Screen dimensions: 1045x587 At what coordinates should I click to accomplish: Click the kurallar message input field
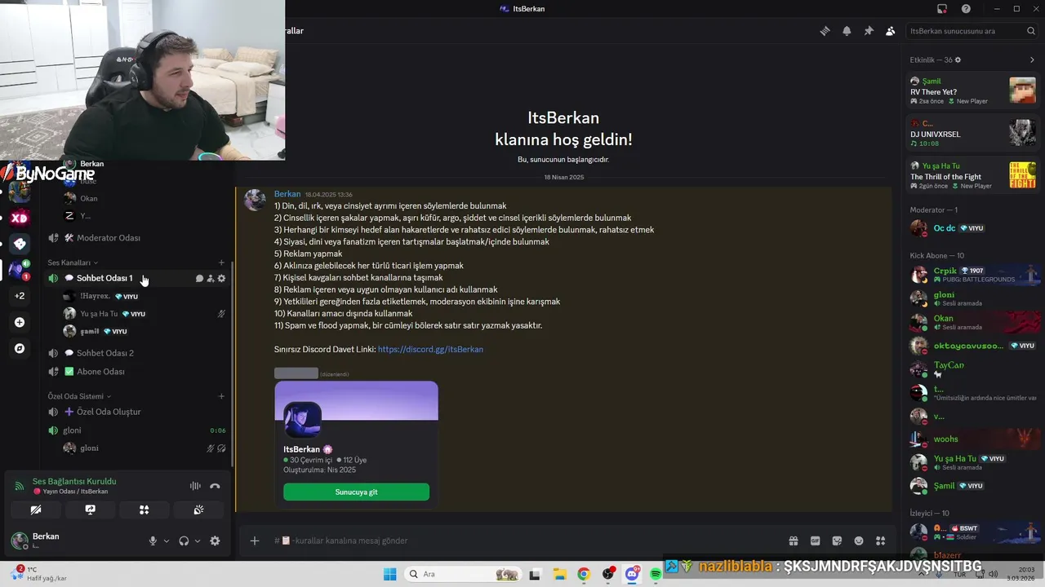click(x=522, y=541)
